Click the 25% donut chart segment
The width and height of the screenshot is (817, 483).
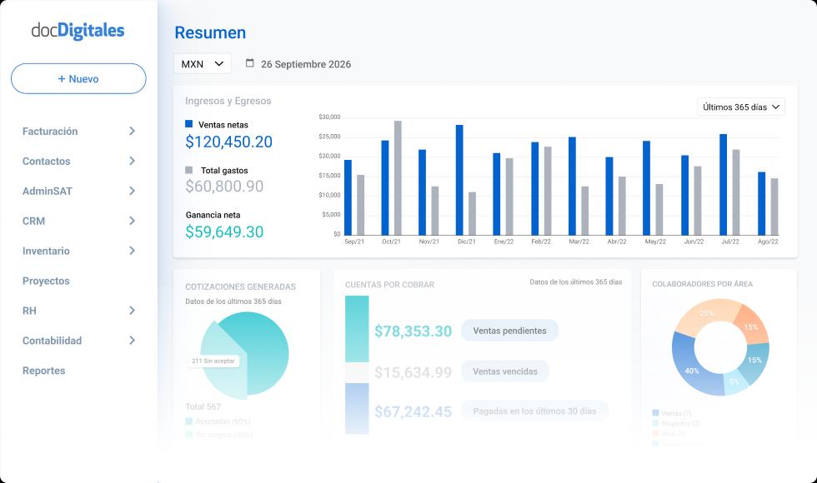[x=707, y=313]
